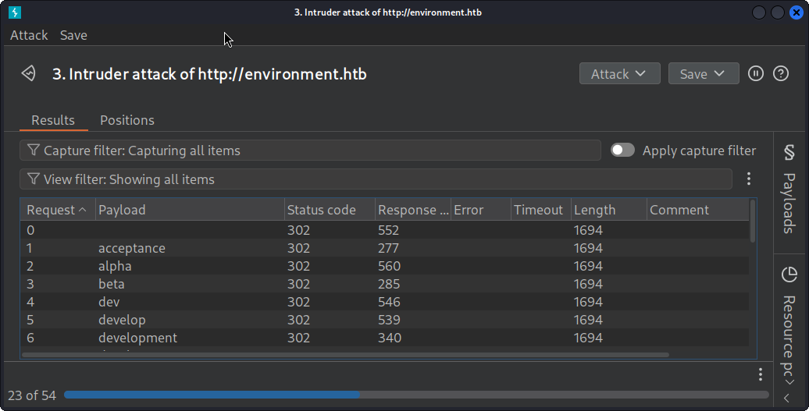Select the row with payload alpha
Viewport: 809px width, 411px height.
coord(385,266)
